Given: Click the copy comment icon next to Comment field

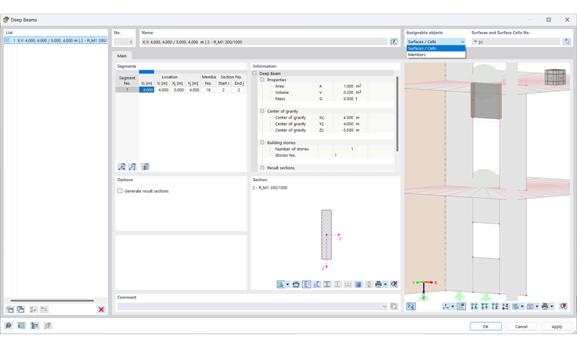Looking at the screenshot, I should pos(394,306).
